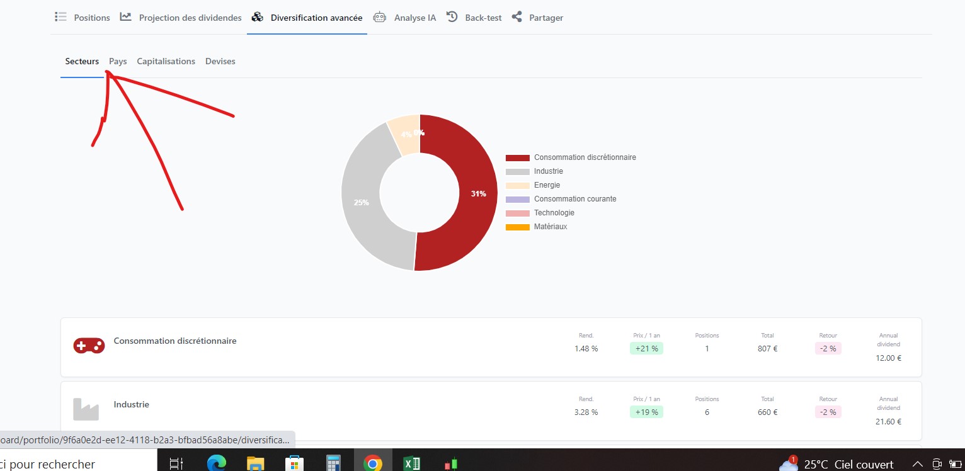
Task: Click the Analyse IA robot icon
Action: click(379, 18)
